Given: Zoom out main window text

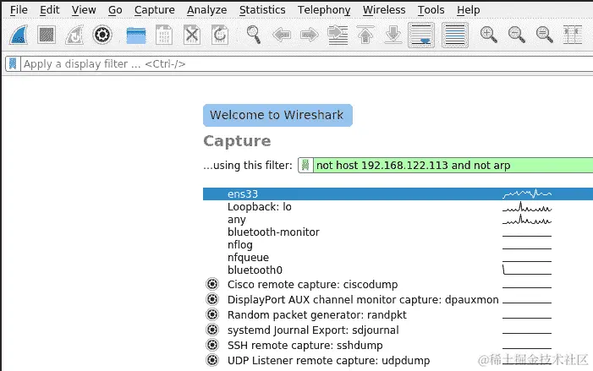Looking at the screenshot, I should click(x=516, y=35).
